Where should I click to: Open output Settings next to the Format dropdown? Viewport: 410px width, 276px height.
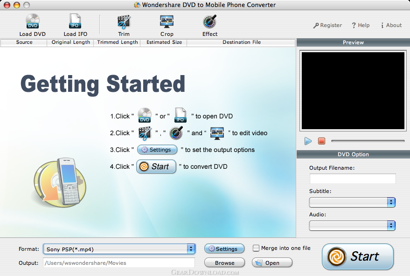(224, 249)
